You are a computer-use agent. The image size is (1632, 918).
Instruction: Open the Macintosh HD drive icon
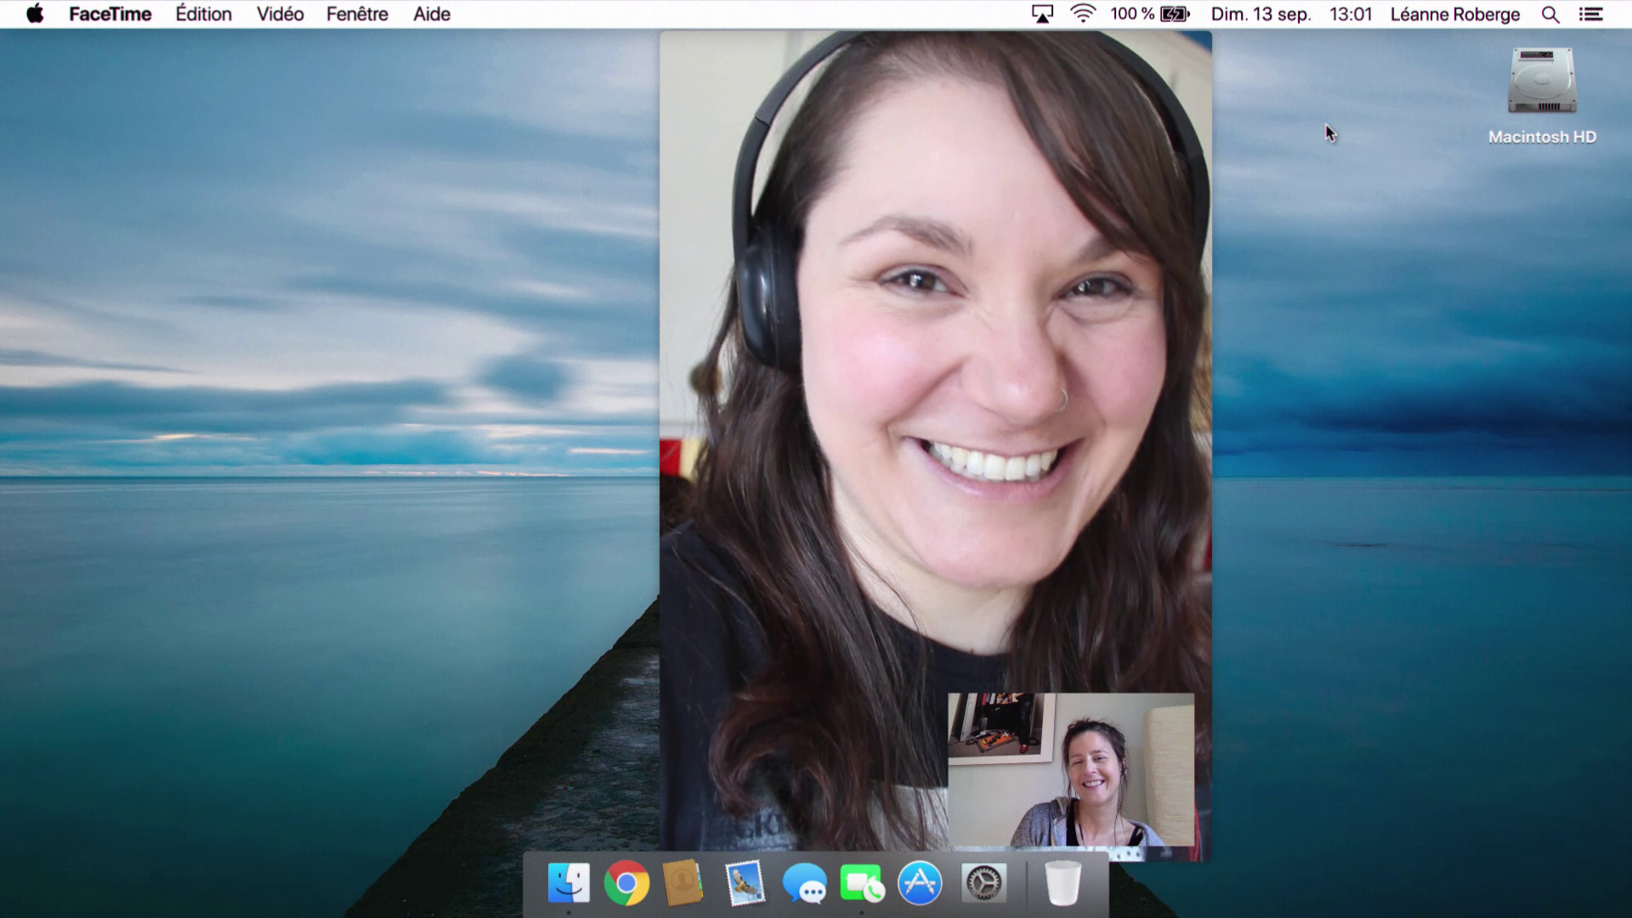pos(1542,83)
